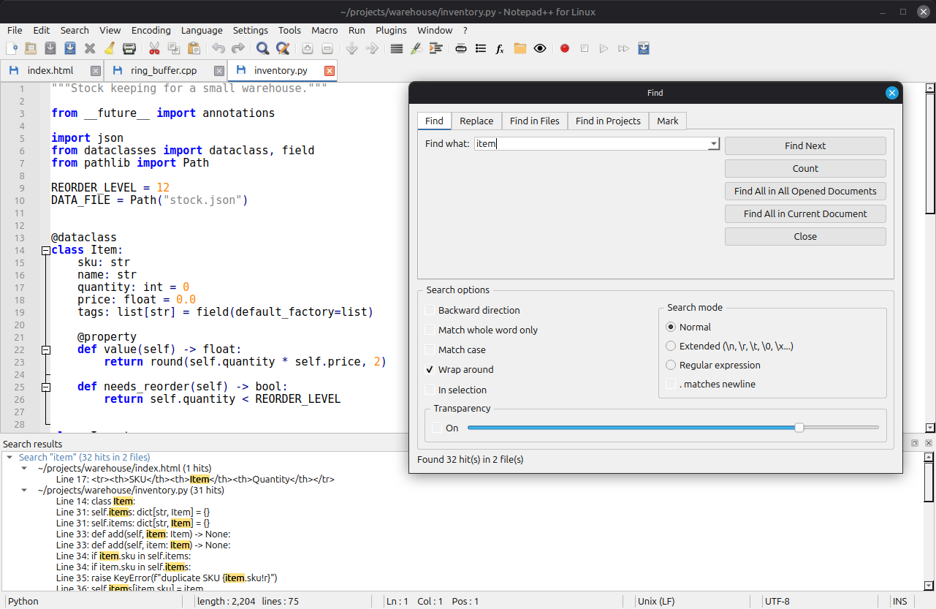Close the ring_buffer.cpp tab with its X
The width and height of the screenshot is (936, 609).
point(219,71)
